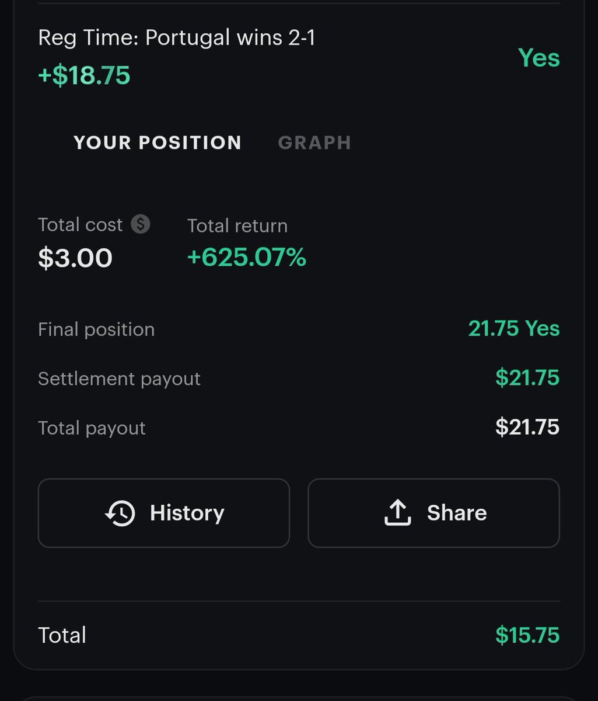Click the $15.75 Total amount

(527, 635)
